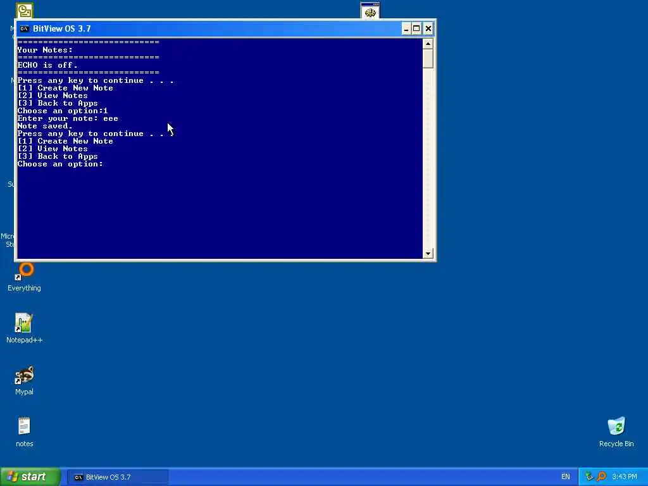Screen dimensions: 648x486
Task: Open the notes text file icon
Action: 25,432
